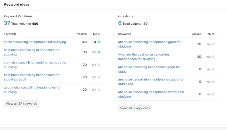
Task: Click grey KD dot for 'good for study' question
Action: tap(213, 69)
